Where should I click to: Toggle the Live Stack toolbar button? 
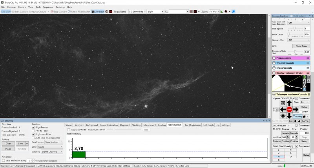[98, 12]
